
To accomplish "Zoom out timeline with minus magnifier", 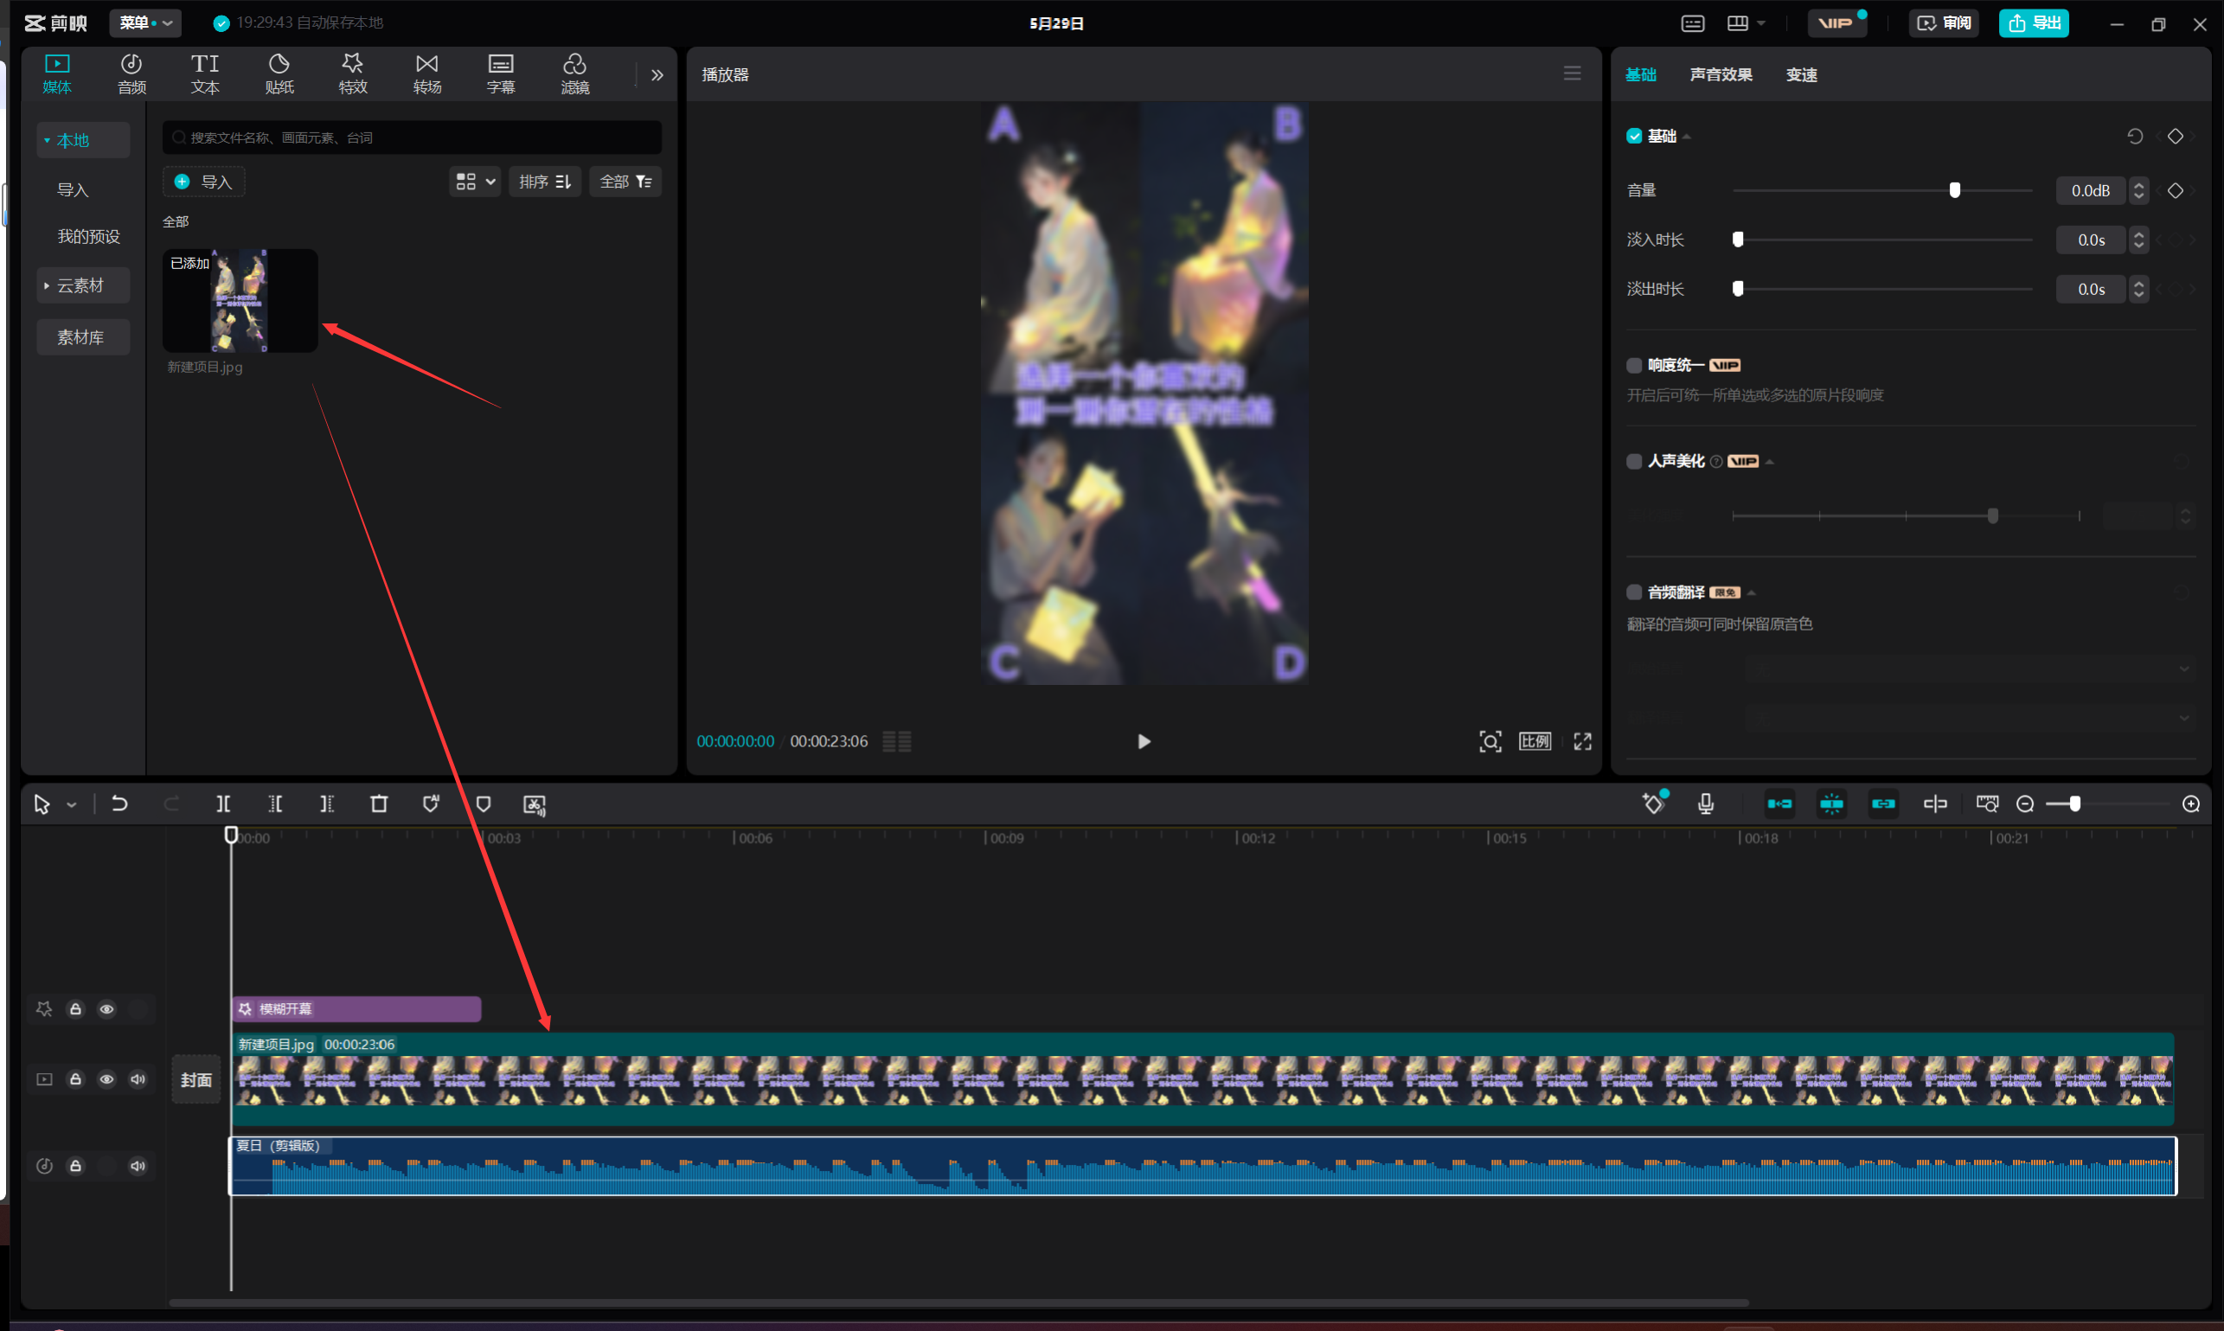I will point(2025,803).
